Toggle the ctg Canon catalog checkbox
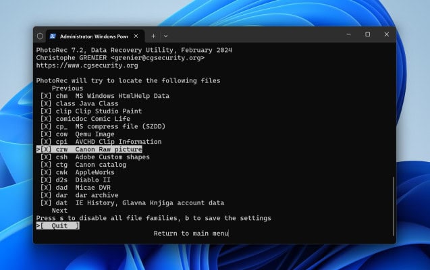 46,165
